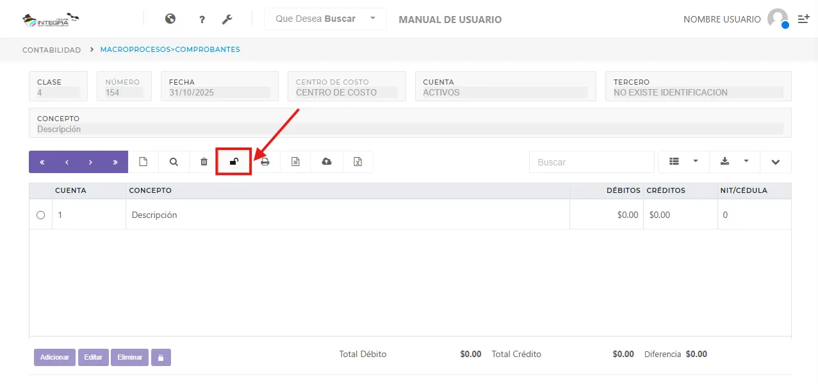Click the globe language icon
Viewport: 818px width, 384px height.
(x=170, y=19)
